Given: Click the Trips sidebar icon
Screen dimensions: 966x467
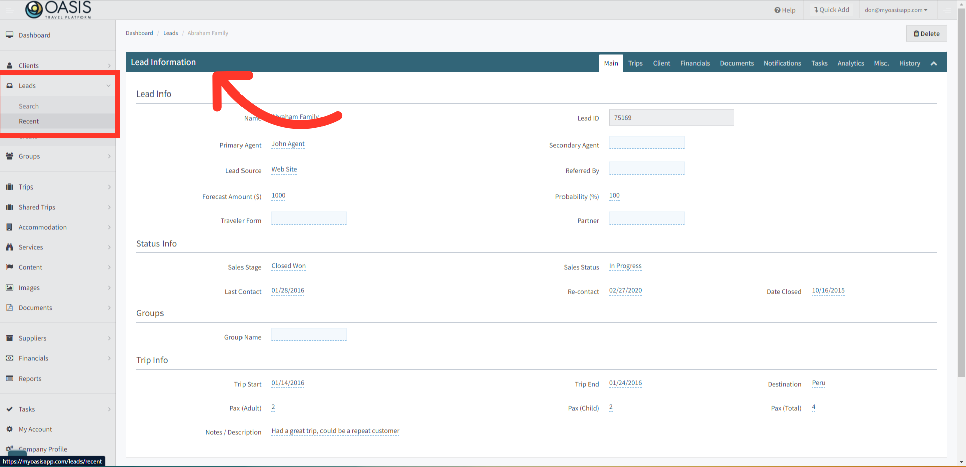Looking at the screenshot, I should [10, 186].
